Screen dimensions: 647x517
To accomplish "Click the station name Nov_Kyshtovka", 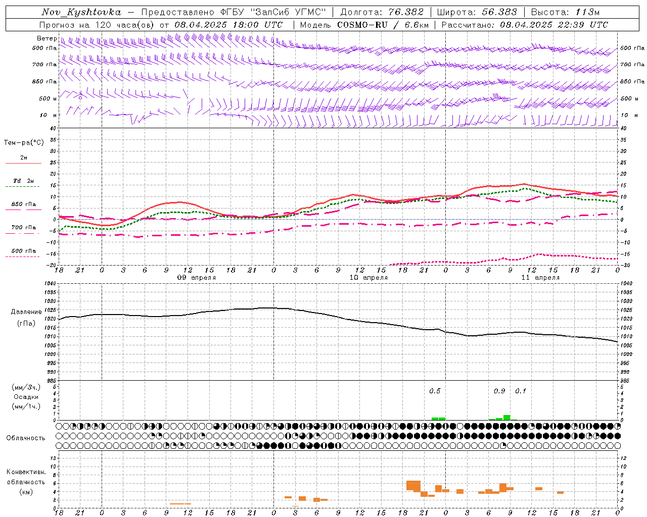I will pos(81,12).
